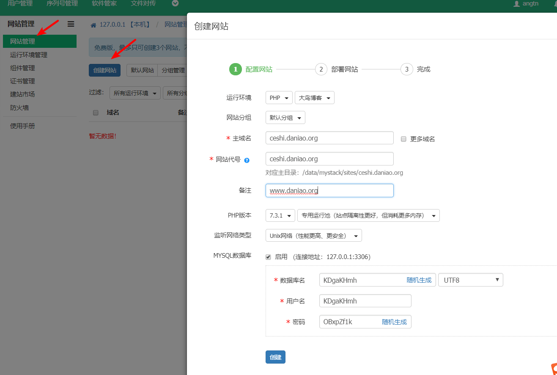
Task: Click the 网站代号 input field
Action: tap(329, 159)
